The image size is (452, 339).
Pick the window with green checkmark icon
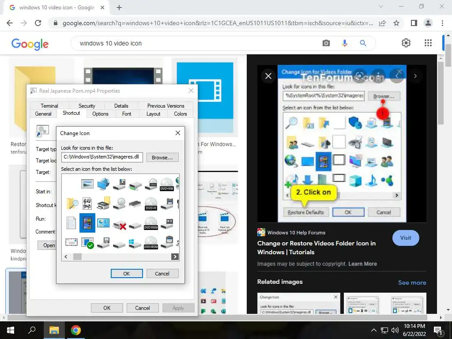click(x=87, y=243)
